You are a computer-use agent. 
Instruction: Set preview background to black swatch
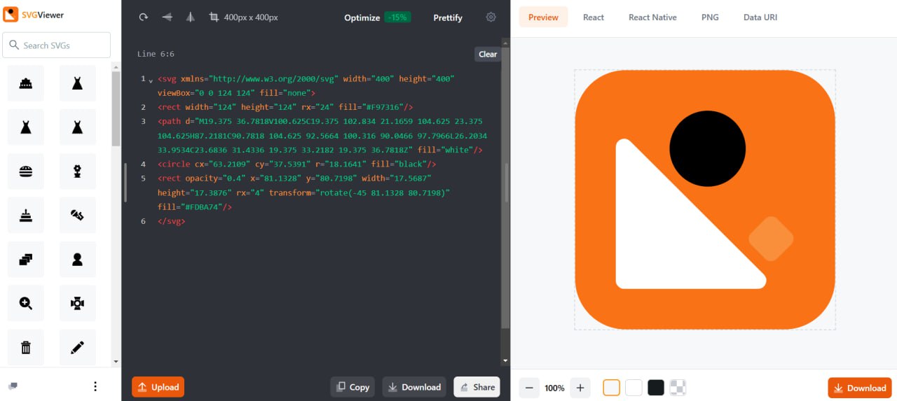[656, 388]
